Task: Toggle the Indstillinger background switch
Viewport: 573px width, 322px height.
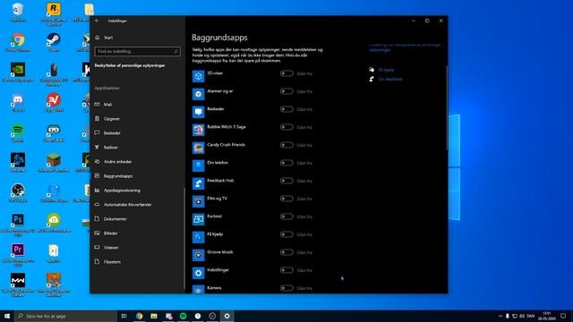Action: [286, 270]
